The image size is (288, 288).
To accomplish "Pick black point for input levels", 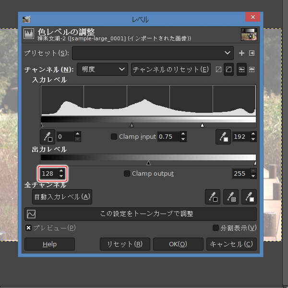I will click(48, 137).
